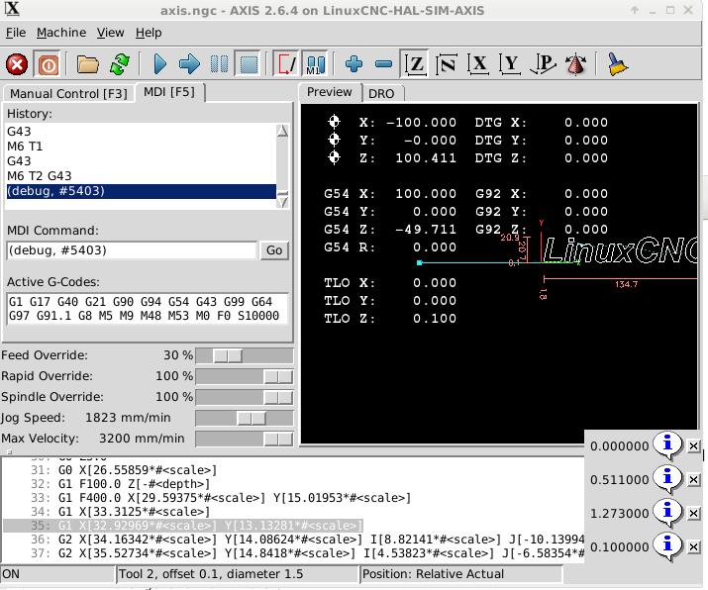Viewport: 708px width, 590px height.
Task: Toggle optional pause M1 icon
Action: click(315, 64)
